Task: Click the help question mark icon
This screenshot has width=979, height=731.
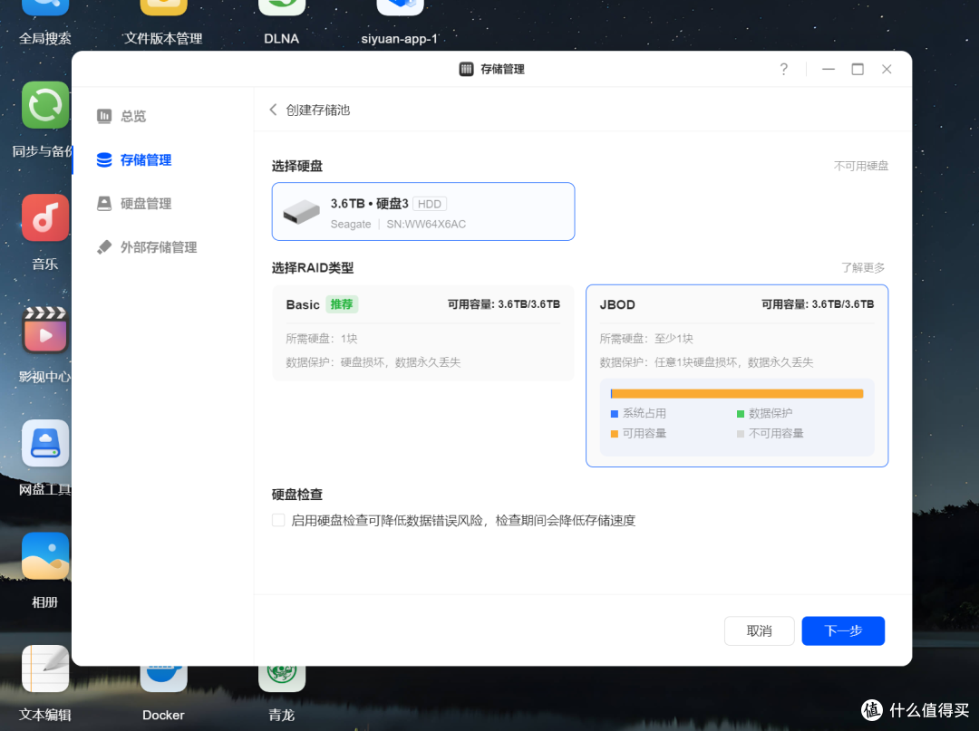Action: pyautogui.click(x=783, y=69)
